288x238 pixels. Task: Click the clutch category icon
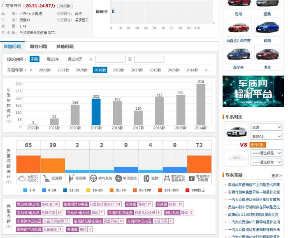[71, 178]
